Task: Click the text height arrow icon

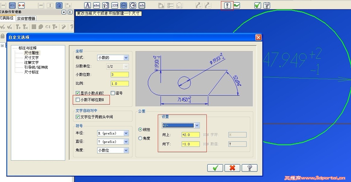Action: click(x=105, y=5)
